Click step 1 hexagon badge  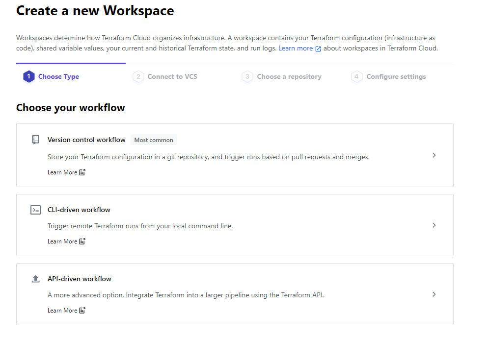29,76
